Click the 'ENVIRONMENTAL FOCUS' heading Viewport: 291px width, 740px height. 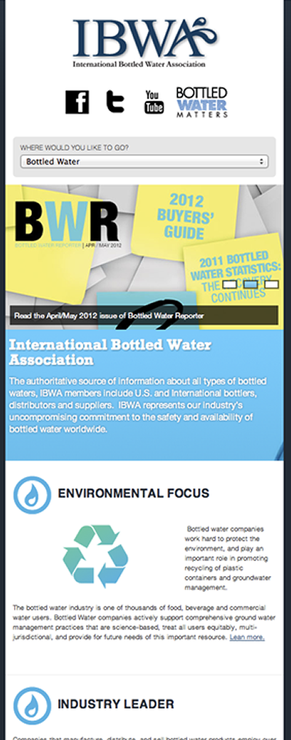tap(134, 494)
